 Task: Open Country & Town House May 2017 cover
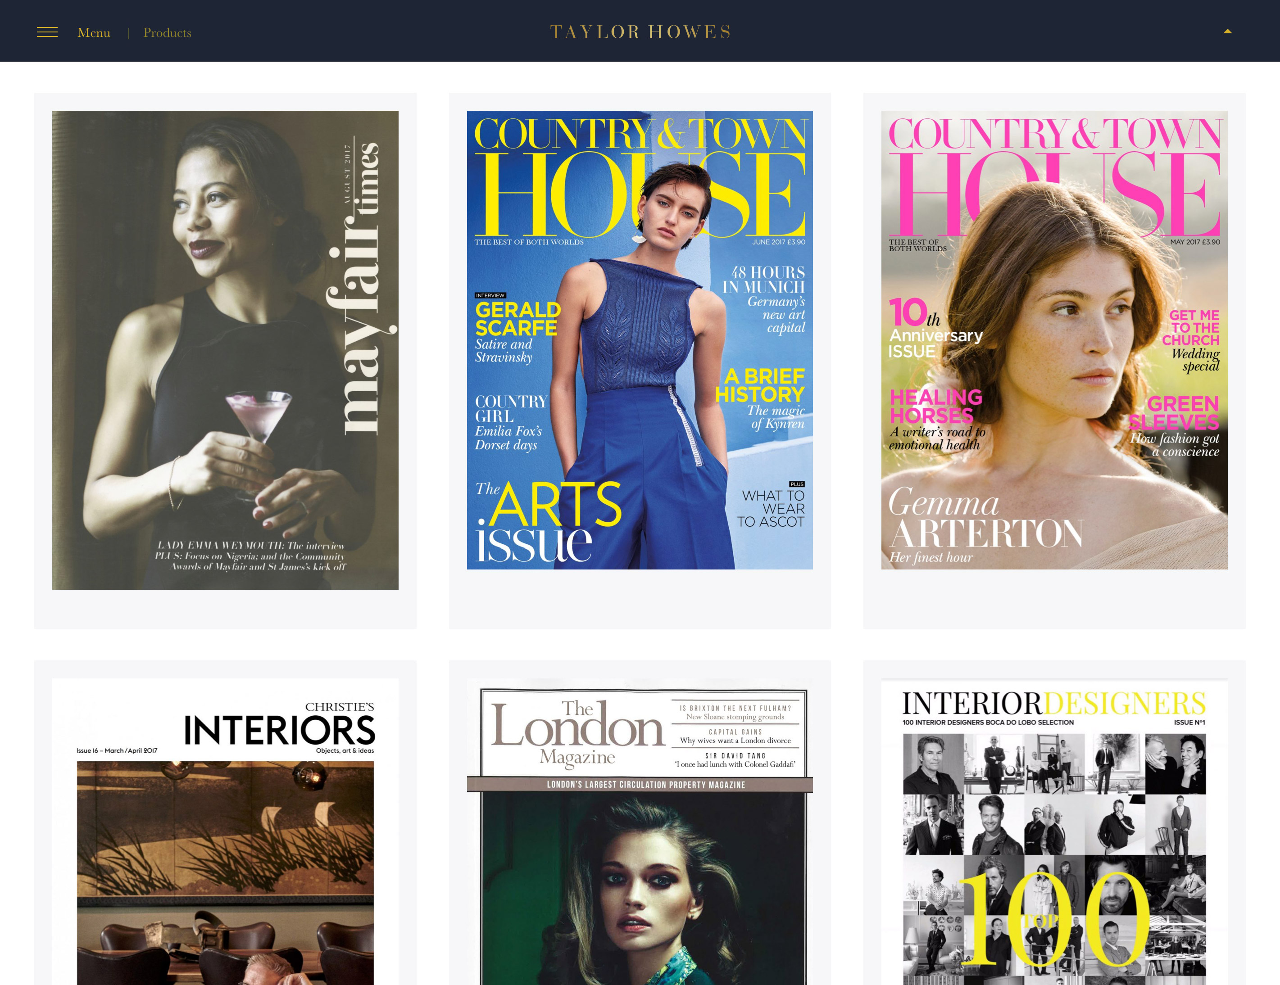click(x=1054, y=340)
